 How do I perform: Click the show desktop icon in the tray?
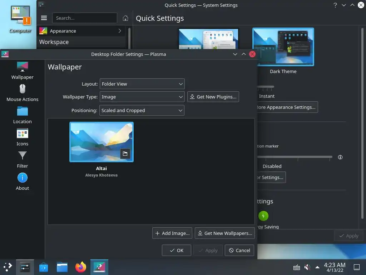[x=357, y=267]
